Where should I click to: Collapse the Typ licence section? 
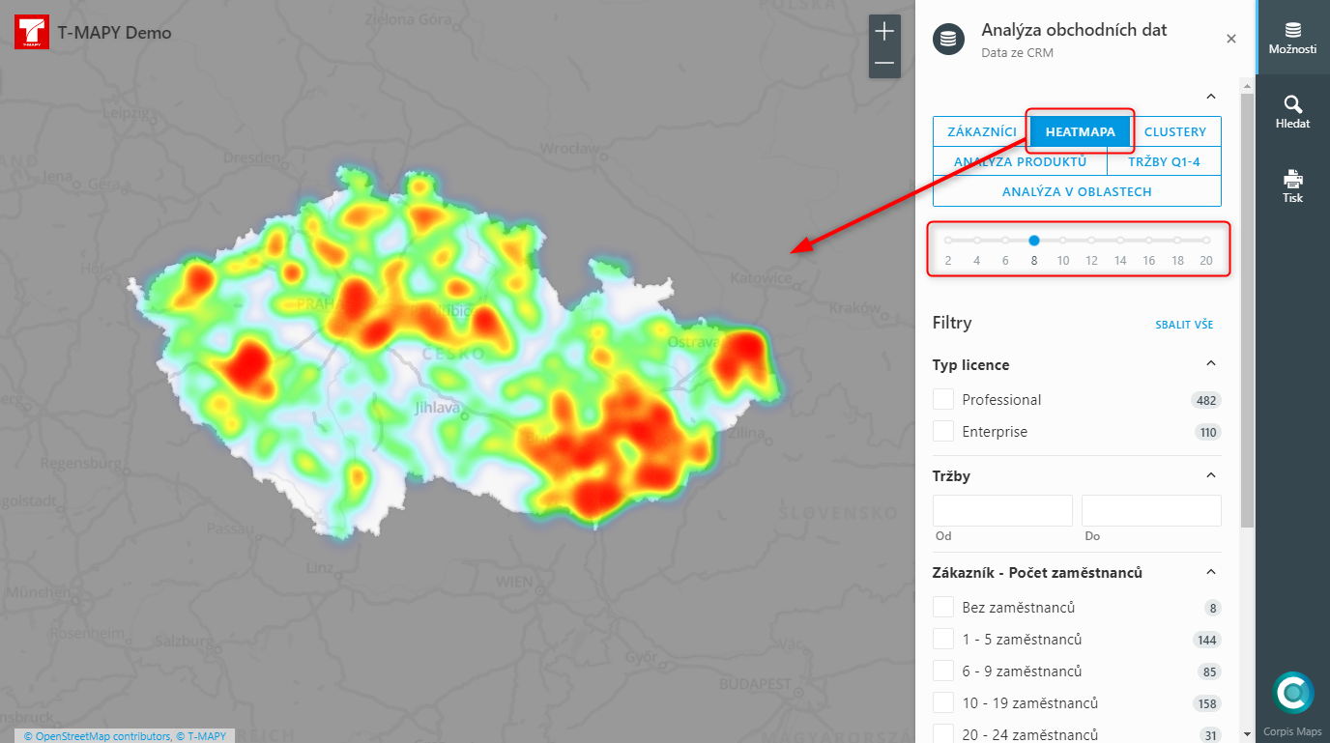pos(1210,362)
